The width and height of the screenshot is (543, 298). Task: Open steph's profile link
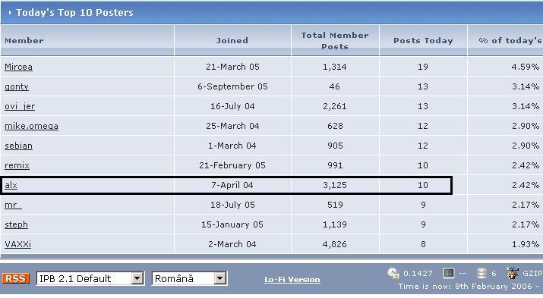[x=16, y=224]
